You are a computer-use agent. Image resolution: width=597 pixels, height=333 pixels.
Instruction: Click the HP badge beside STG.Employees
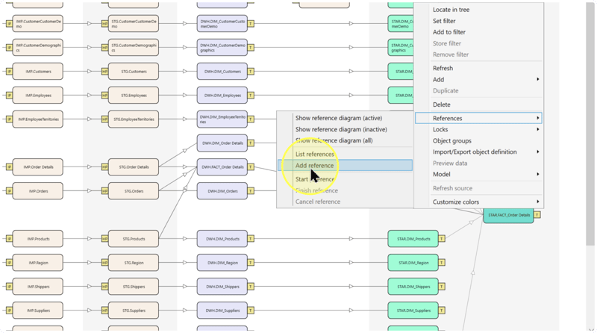tap(104, 96)
